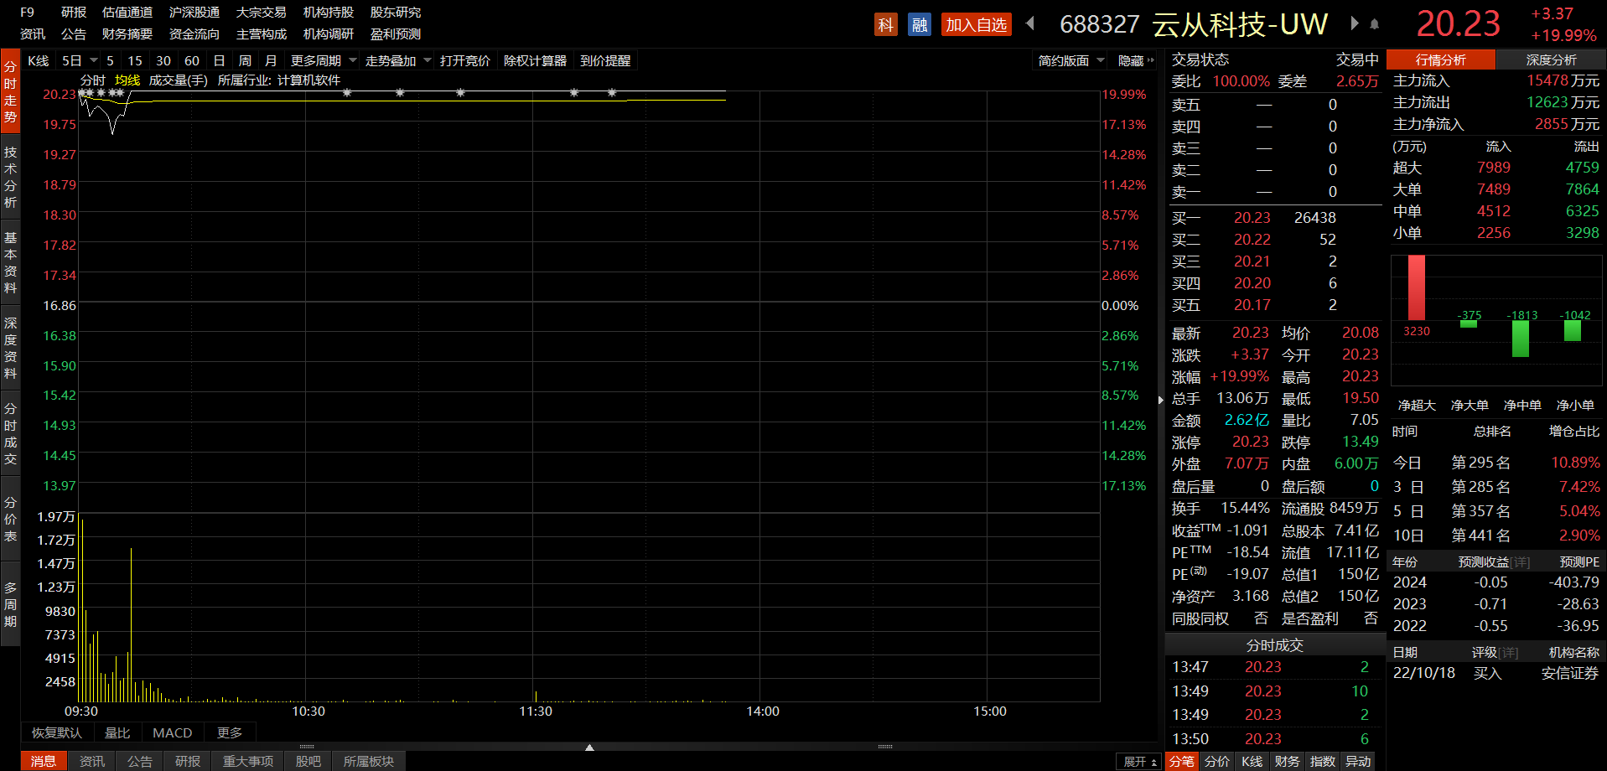Open 盈利预测 in top menu
Image resolution: width=1607 pixels, height=771 pixels.
[x=396, y=34]
